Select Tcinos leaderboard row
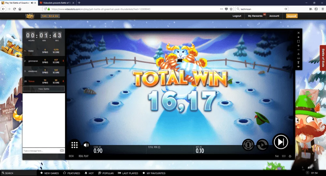 (44, 81)
